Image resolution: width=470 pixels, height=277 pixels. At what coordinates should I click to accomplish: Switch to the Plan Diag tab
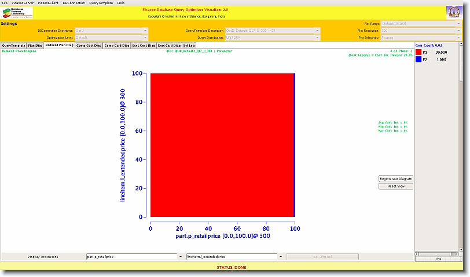(35, 45)
